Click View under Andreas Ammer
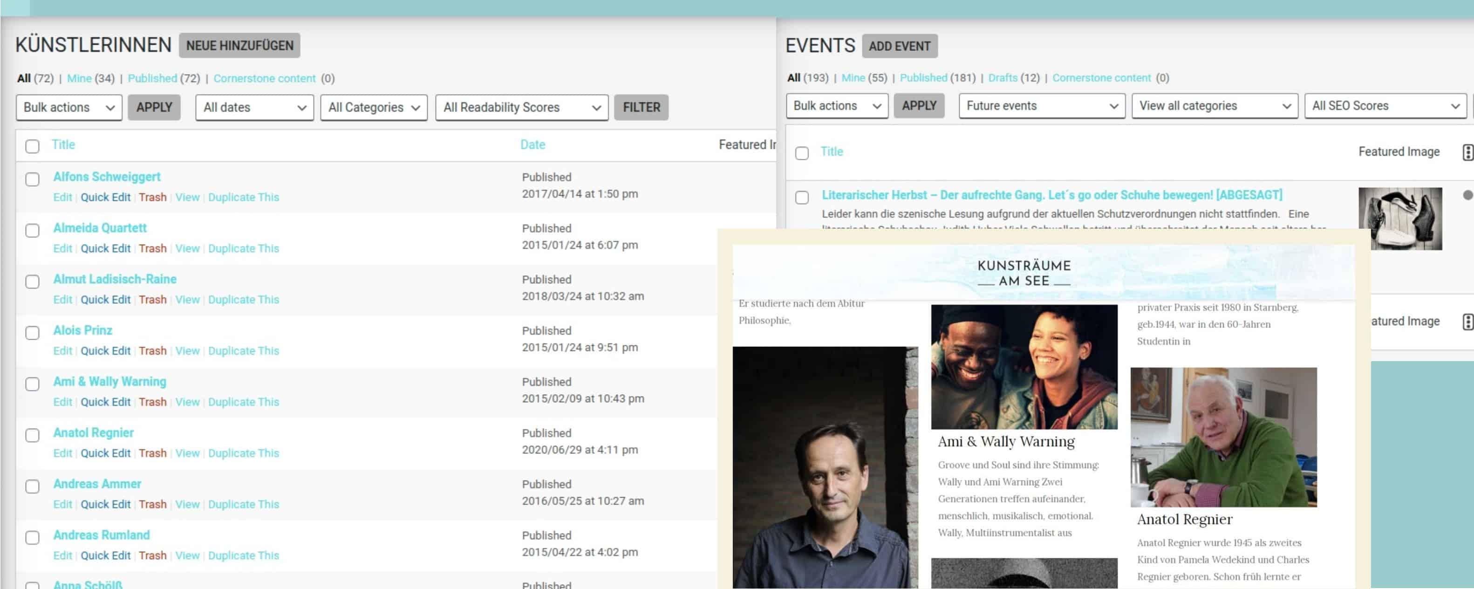This screenshot has height=589, width=1474. tap(187, 504)
